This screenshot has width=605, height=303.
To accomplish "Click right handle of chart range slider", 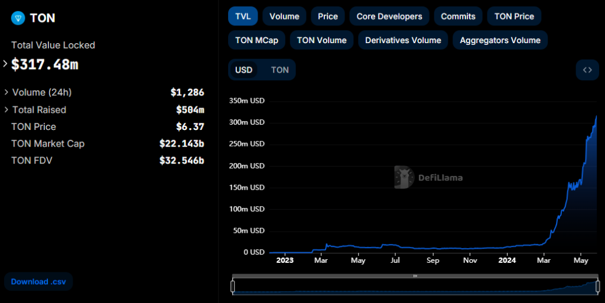I will pos(598,286).
